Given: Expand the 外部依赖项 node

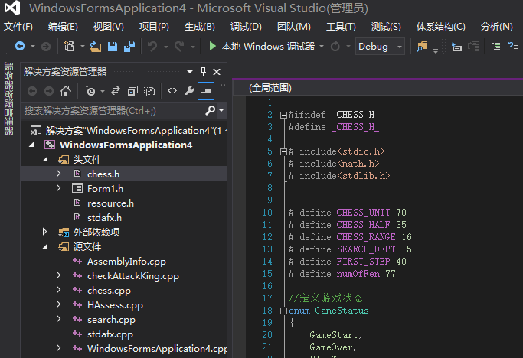Looking at the screenshot, I should click(x=44, y=232).
